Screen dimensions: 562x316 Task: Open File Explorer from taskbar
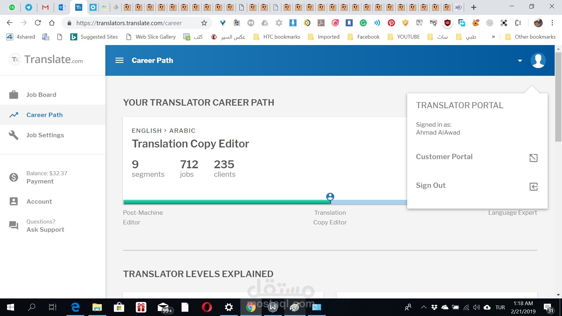click(97, 307)
